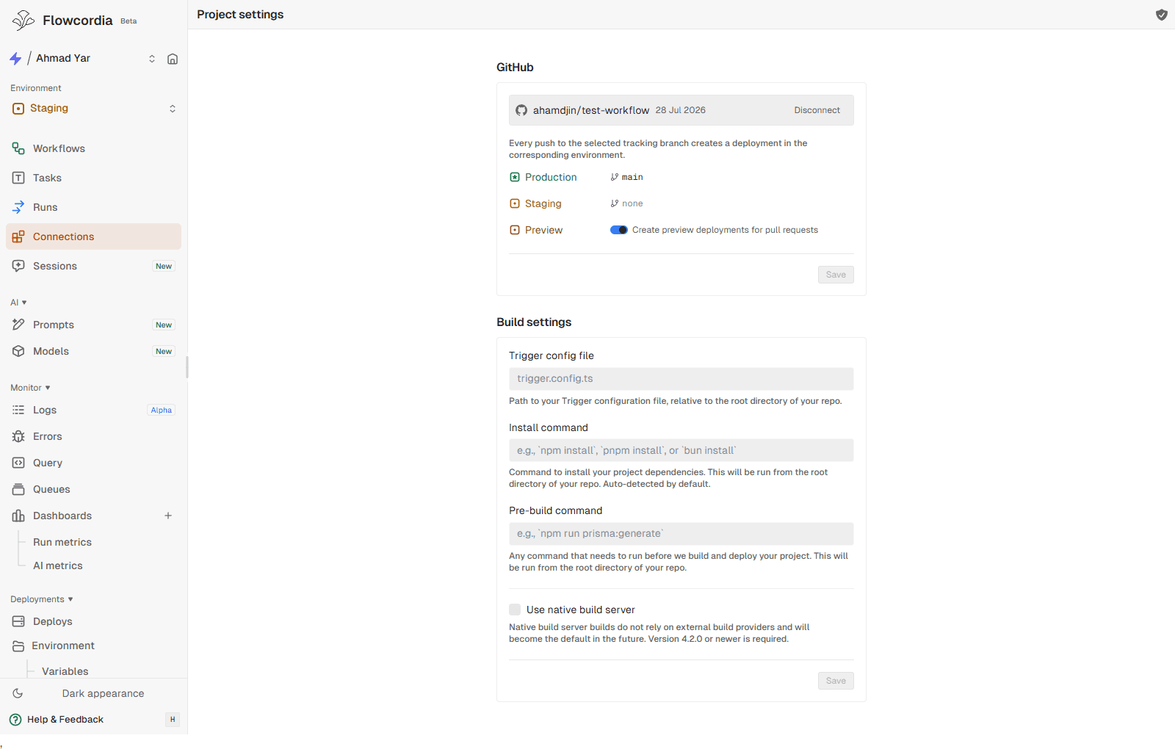The height and width of the screenshot is (752, 1175).
Task: Click the Dashboards sidebar item
Action: point(62,516)
